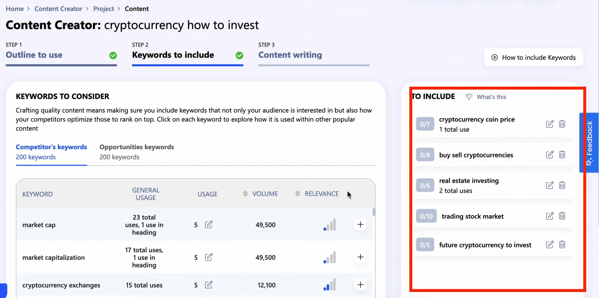Return to Step 1 Outline to use

(x=34, y=55)
